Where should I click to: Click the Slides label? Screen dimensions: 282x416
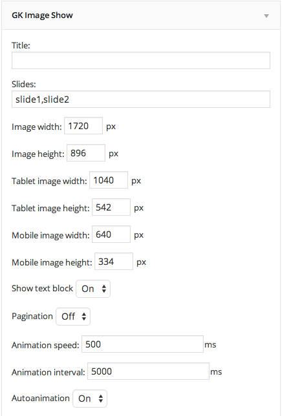[x=24, y=85]
